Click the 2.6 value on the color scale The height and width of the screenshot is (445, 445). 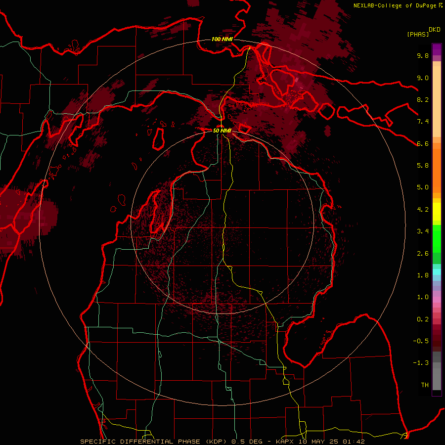423,254
